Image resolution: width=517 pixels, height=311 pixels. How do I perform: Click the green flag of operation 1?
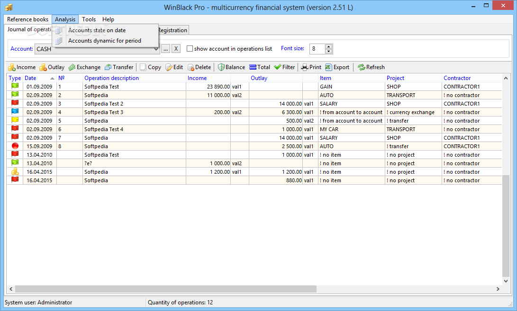[15, 86]
